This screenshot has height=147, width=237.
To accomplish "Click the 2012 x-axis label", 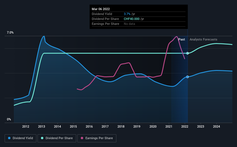I will pyautogui.click(x=26, y=126).
